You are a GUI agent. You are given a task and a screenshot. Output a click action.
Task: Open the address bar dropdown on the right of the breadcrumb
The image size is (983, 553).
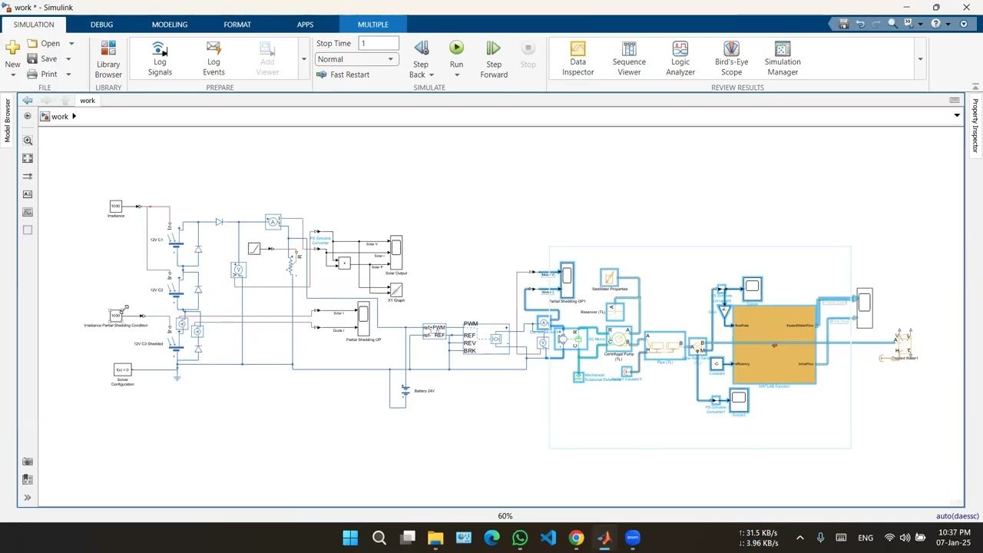957,117
